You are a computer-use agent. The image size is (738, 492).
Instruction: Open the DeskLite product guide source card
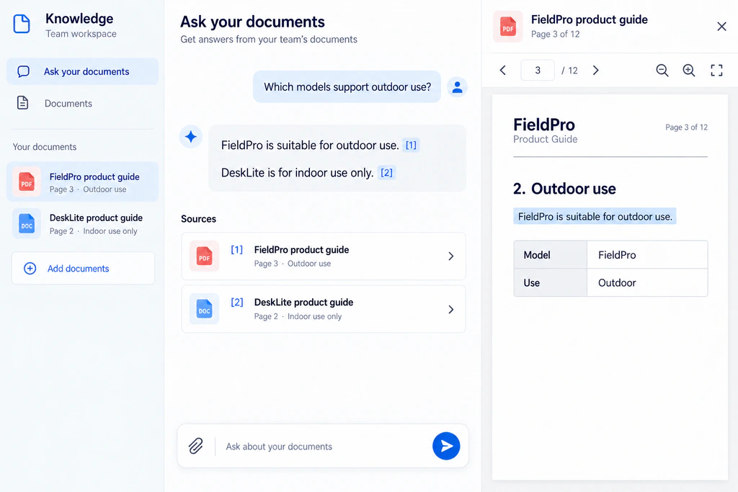324,309
